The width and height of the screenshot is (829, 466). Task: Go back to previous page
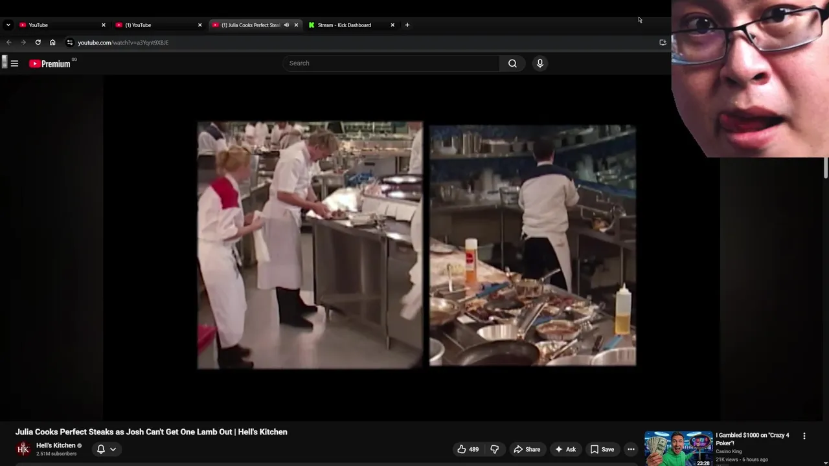click(8, 42)
